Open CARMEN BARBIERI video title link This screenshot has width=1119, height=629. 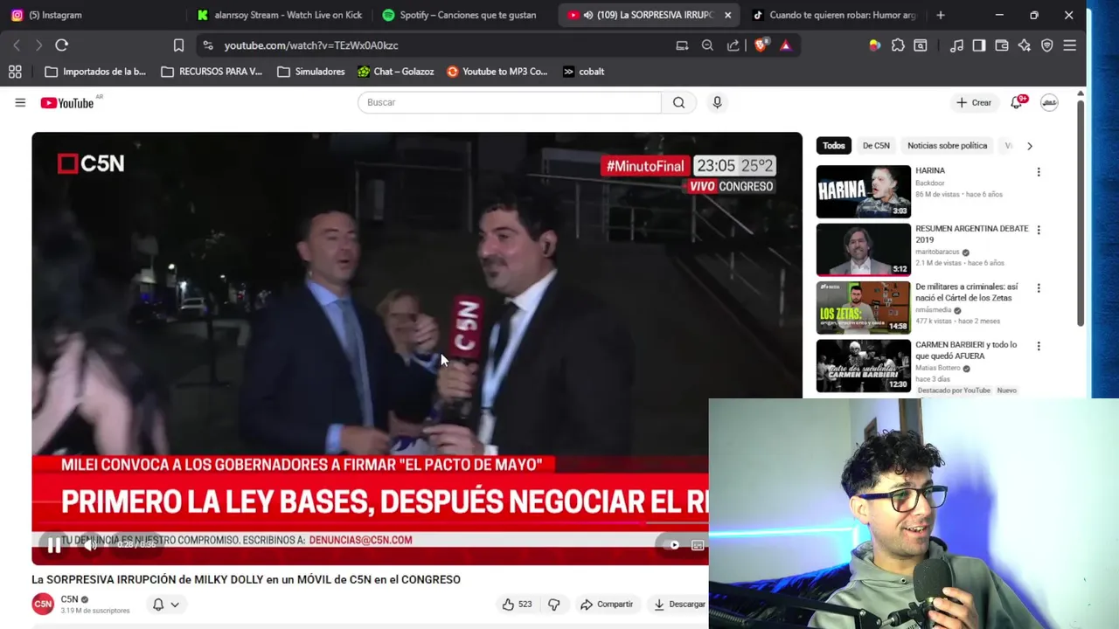(x=965, y=350)
